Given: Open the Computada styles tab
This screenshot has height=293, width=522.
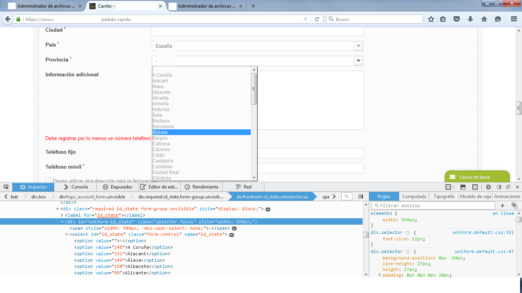Looking at the screenshot, I should [x=414, y=196].
